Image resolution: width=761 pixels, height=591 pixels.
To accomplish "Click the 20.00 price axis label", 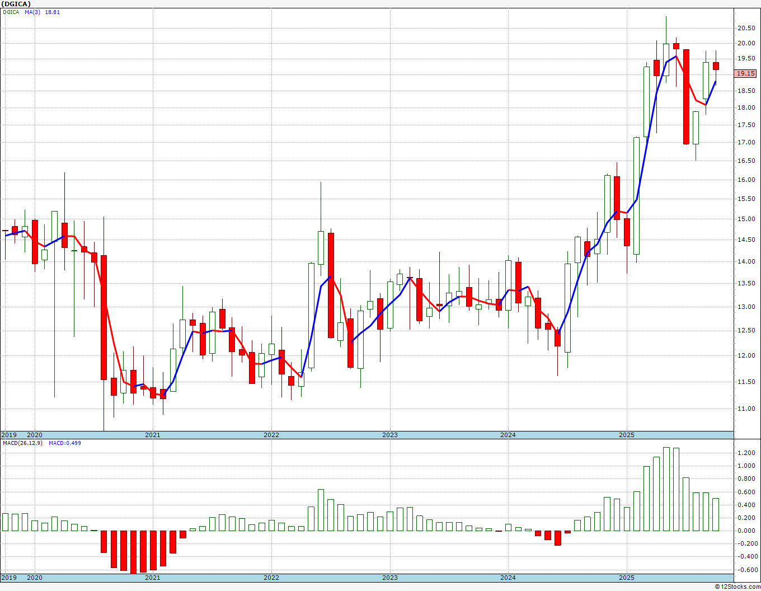I will [746, 43].
